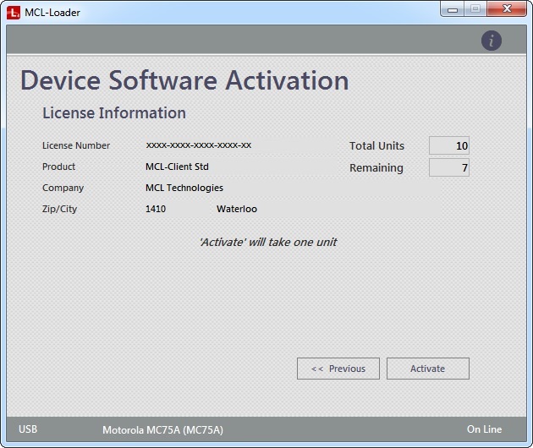533x448 pixels.
Task: Click the Motorola MC75A device name
Action: pyautogui.click(x=162, y=430)
